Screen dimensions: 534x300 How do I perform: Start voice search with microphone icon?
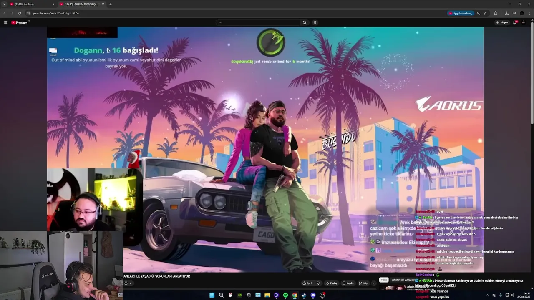pyautogui.click(x=315, y=22)
